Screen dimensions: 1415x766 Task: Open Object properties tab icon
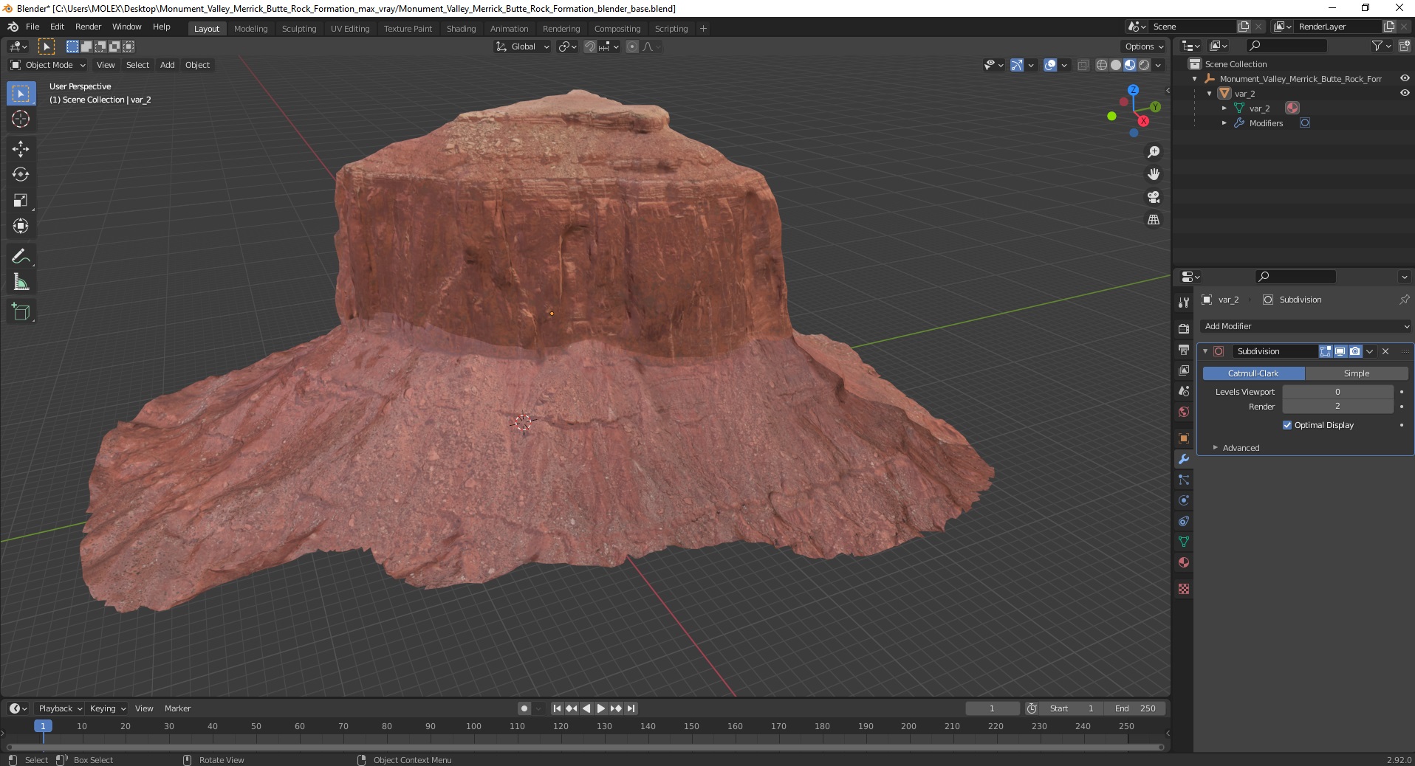click(x=1184, y=438)
